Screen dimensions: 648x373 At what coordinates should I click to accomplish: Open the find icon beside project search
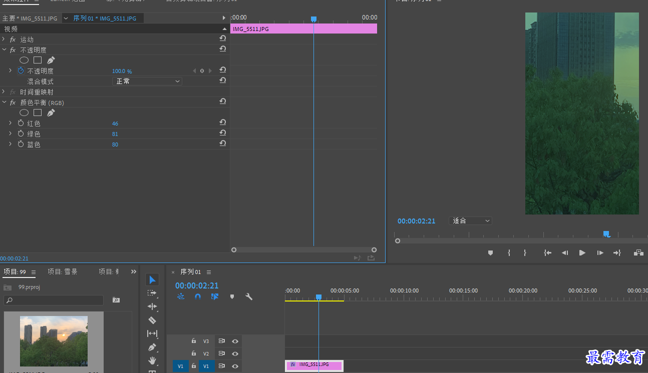116,300
